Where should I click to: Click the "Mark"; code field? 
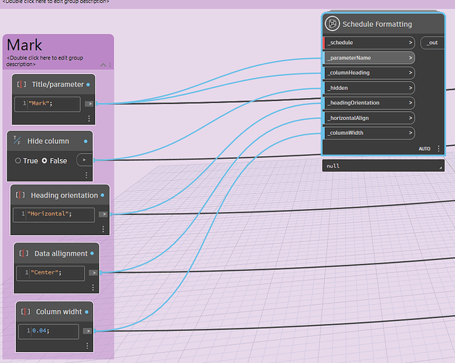coord(47,104)
